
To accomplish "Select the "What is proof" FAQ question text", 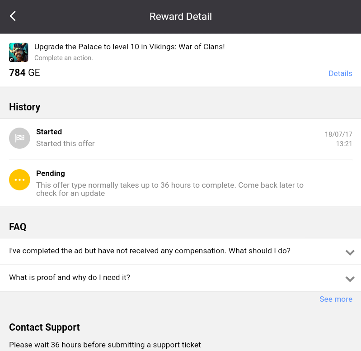I will coord(70,277).
